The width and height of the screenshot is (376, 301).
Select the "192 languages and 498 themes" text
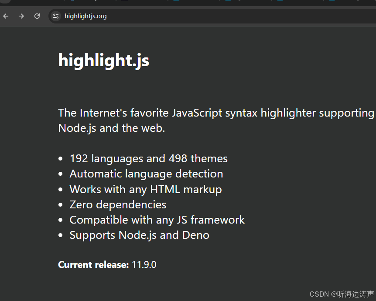pyautogui.click(x=148, y=158)
